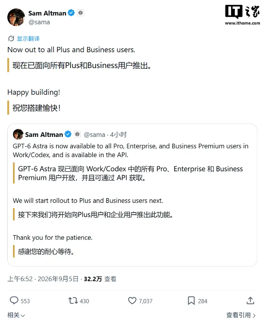Bookmark this tweet

tap(191, 301)
